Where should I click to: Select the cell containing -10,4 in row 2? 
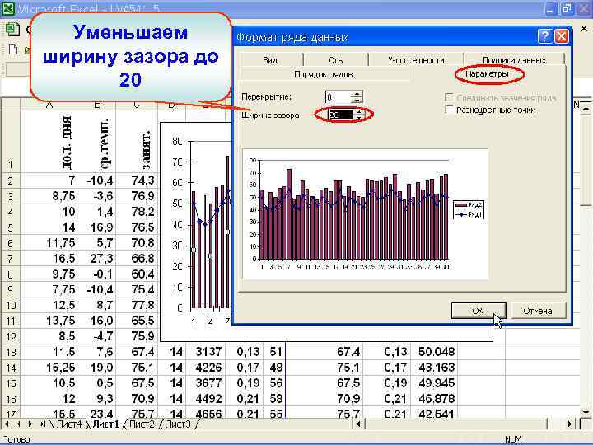point(97,180)
